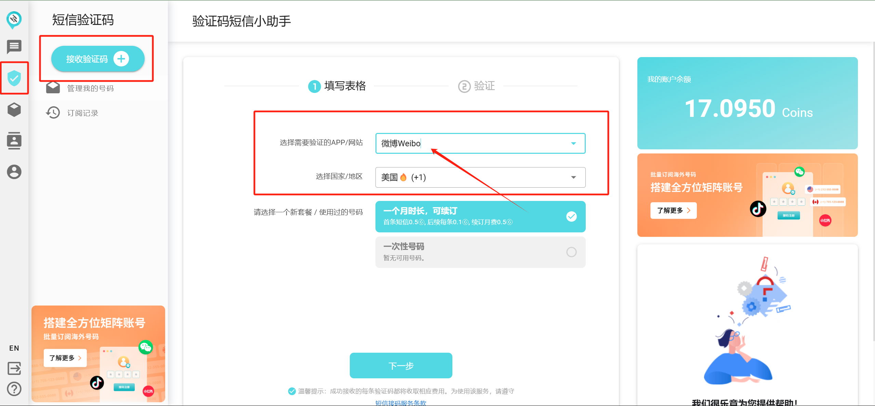The width and height of the screenshot is (875, 406).
Task: Click the help illustration image
Action: click(747, 321)
